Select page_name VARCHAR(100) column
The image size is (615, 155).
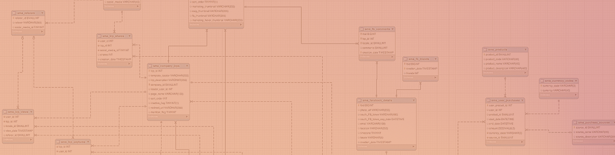pos(168,94)
